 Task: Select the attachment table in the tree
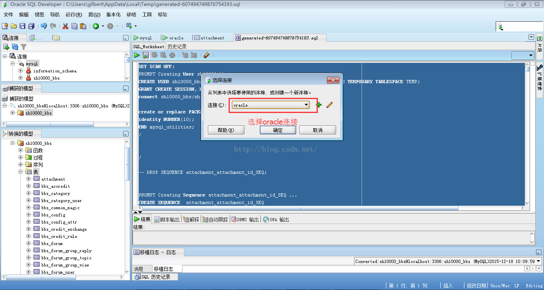click(53, 179)
